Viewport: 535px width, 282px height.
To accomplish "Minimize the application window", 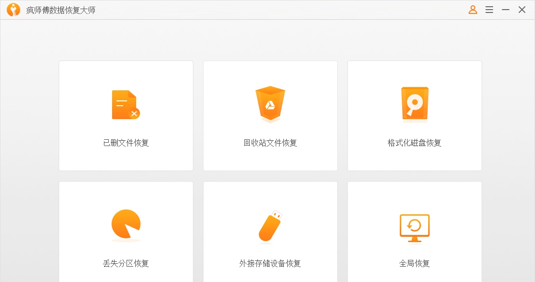I will point(505,9).
